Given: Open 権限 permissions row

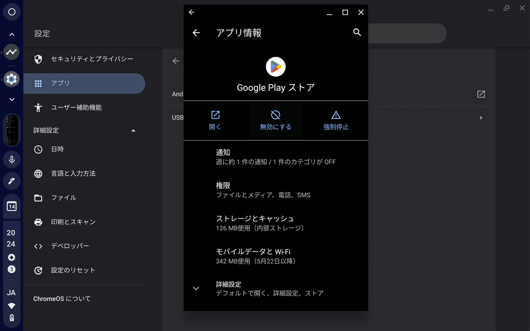Looking at the screenshot, I should coord(276,190).
